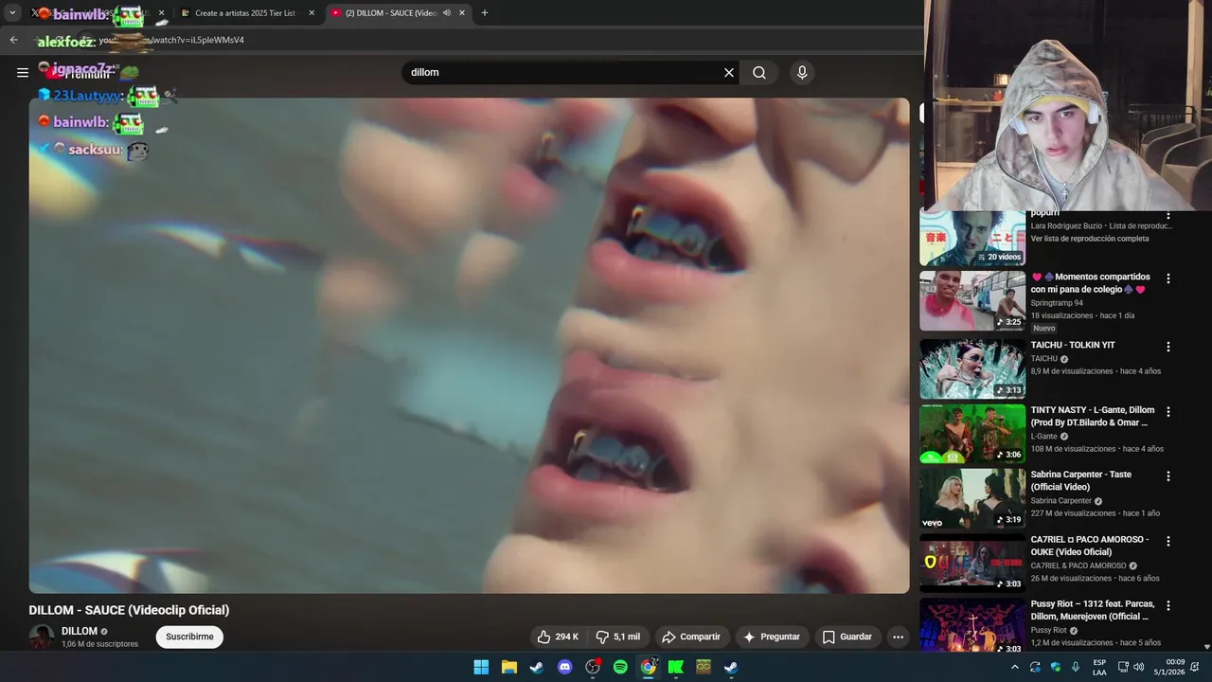Open options menu for CA7RIEL OUKE video
The height and width of the screenshot is (682, 1212).
[1167, 541]
